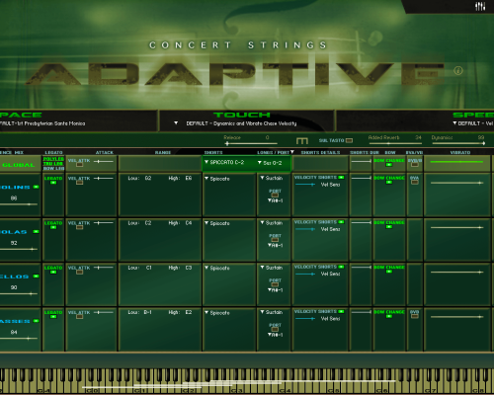494x395 pixels.
Task: Select the TRU LEG legato mode
Action: pyautogui.click(x=53, y=164)
